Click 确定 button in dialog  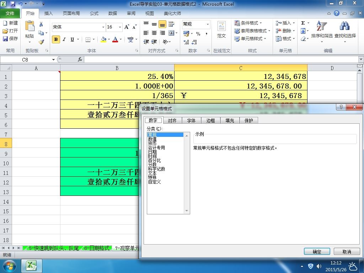[x=317, y=251]
